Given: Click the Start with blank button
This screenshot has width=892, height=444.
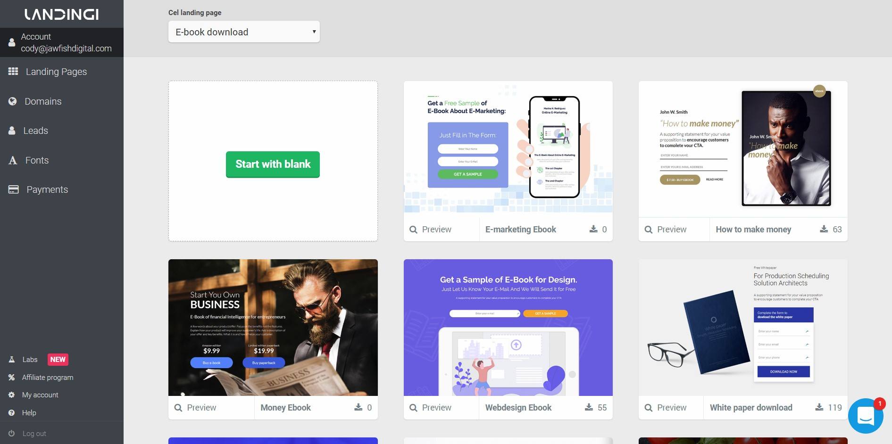Looking at the screenshot, I should (x=273, y=164).
